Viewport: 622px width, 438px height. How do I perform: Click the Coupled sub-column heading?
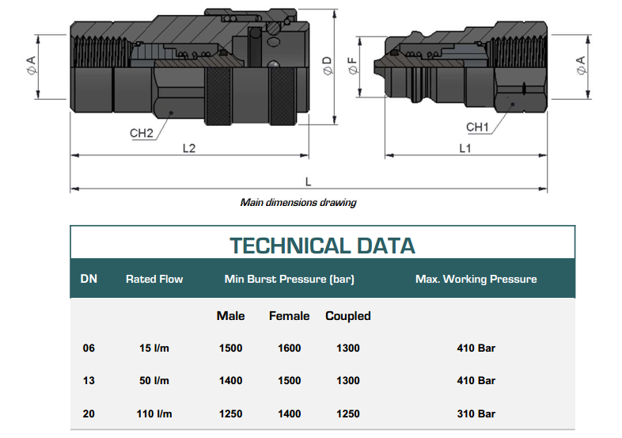(347, 316)
